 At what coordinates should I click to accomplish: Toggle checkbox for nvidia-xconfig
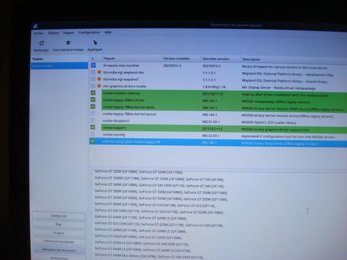pyautogui.click(x=93, y=134)
